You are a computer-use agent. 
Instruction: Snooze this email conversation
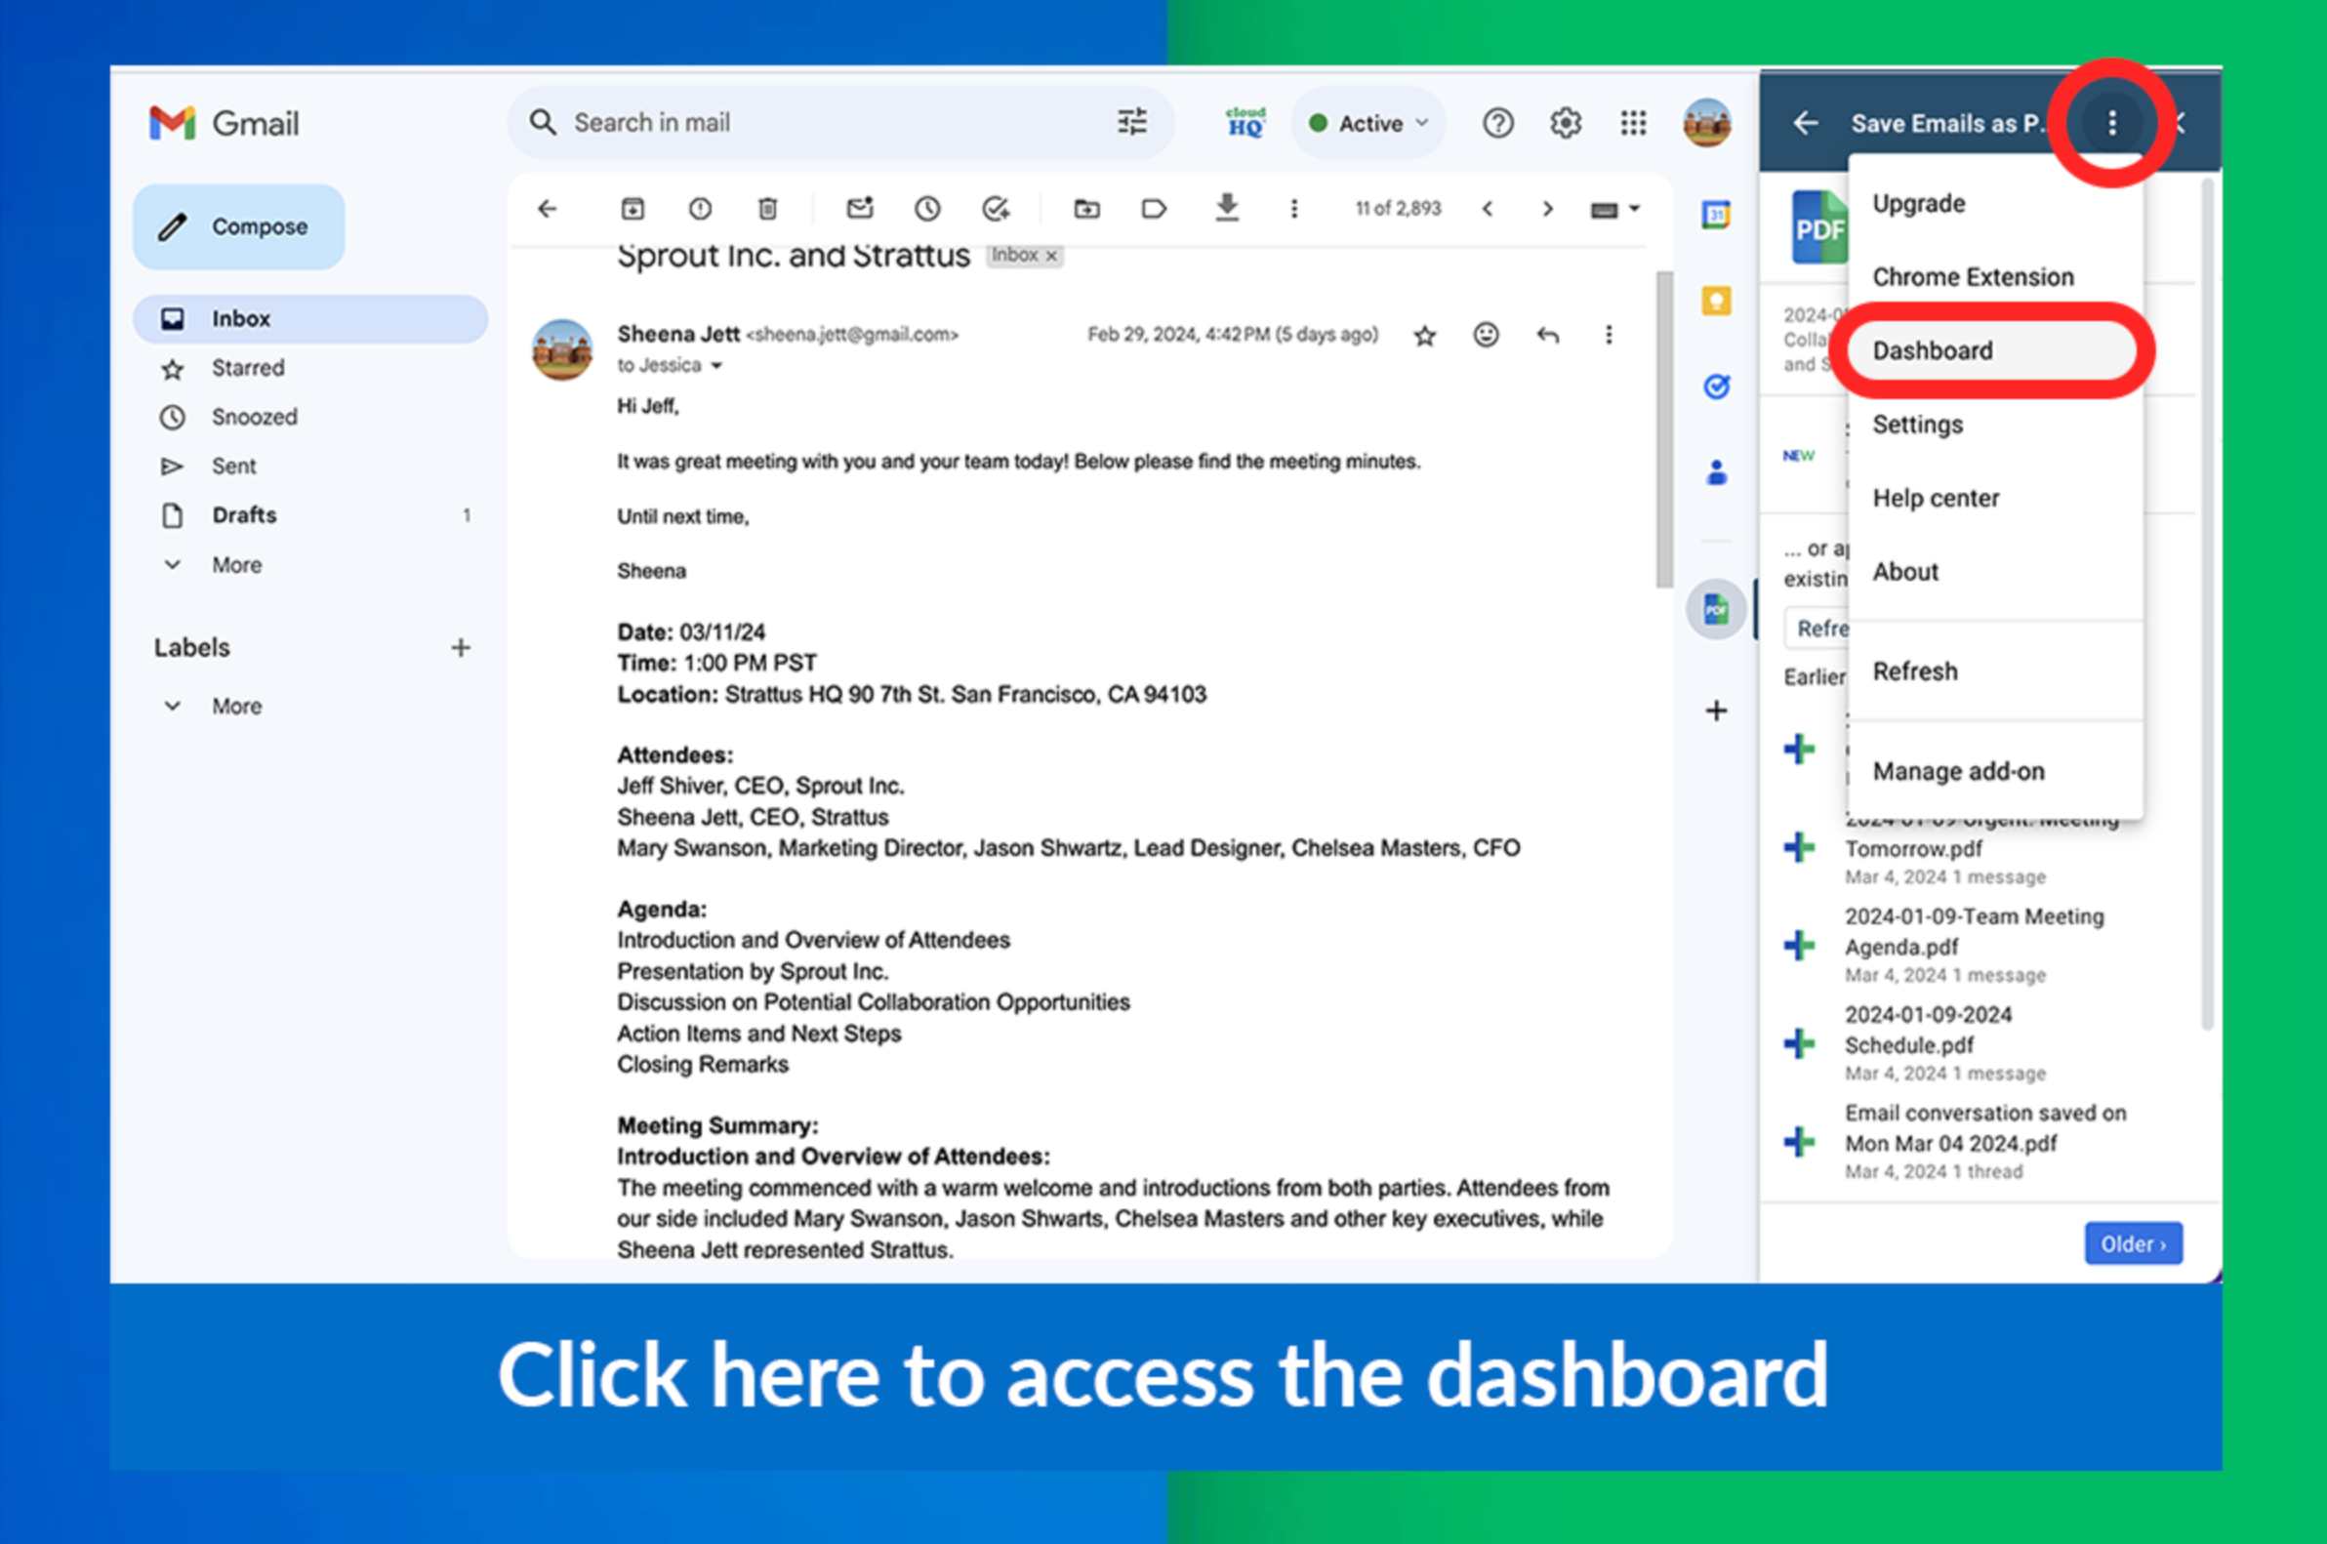926,209
